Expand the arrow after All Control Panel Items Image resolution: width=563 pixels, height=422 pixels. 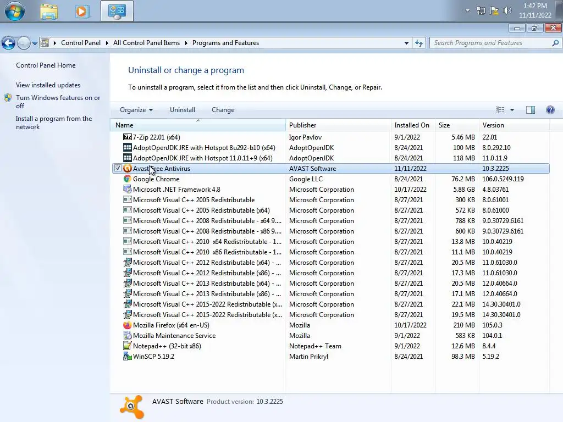186,43
